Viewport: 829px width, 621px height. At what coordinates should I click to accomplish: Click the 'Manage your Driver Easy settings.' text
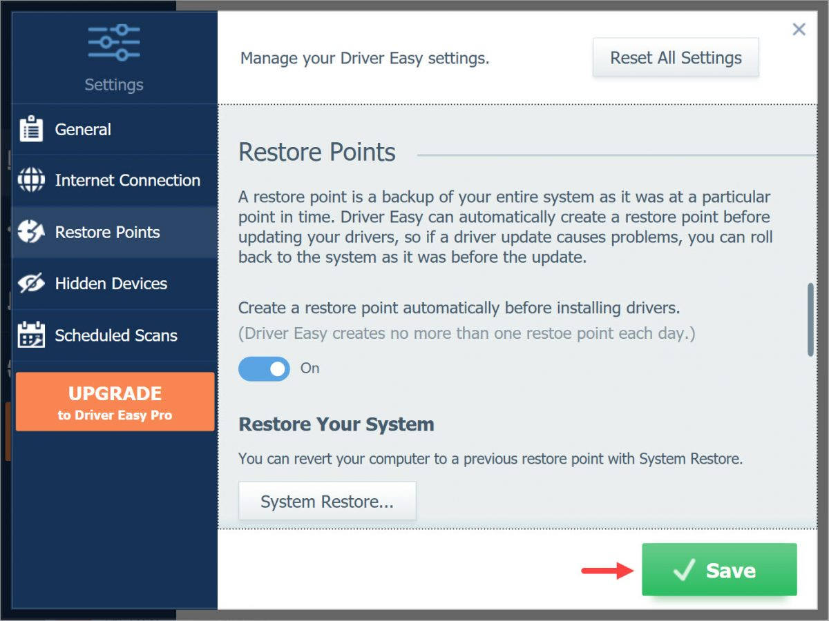click(365, 59)
